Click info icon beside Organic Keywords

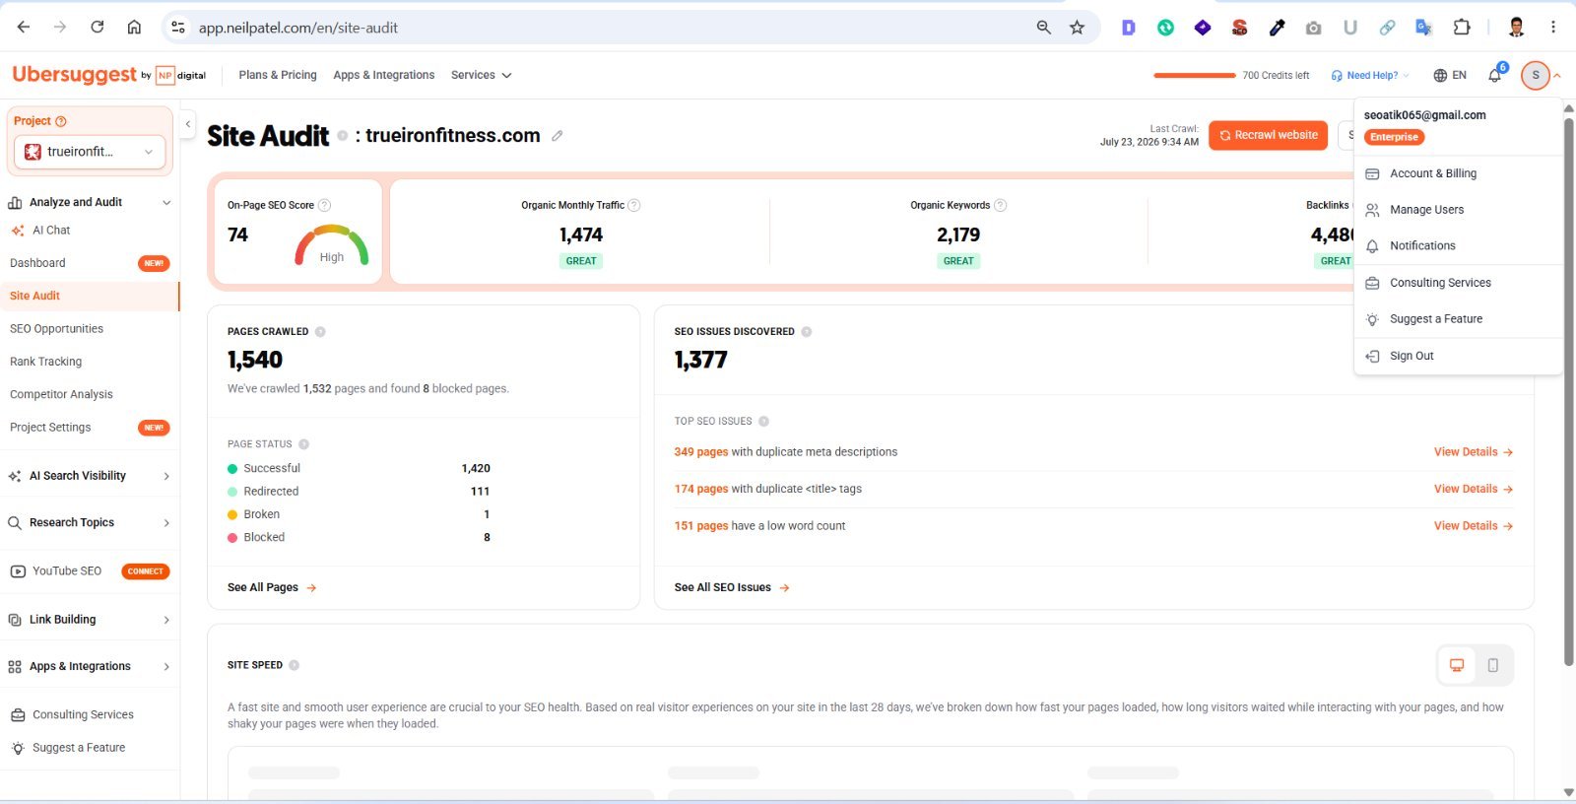tap(1000, 205)
